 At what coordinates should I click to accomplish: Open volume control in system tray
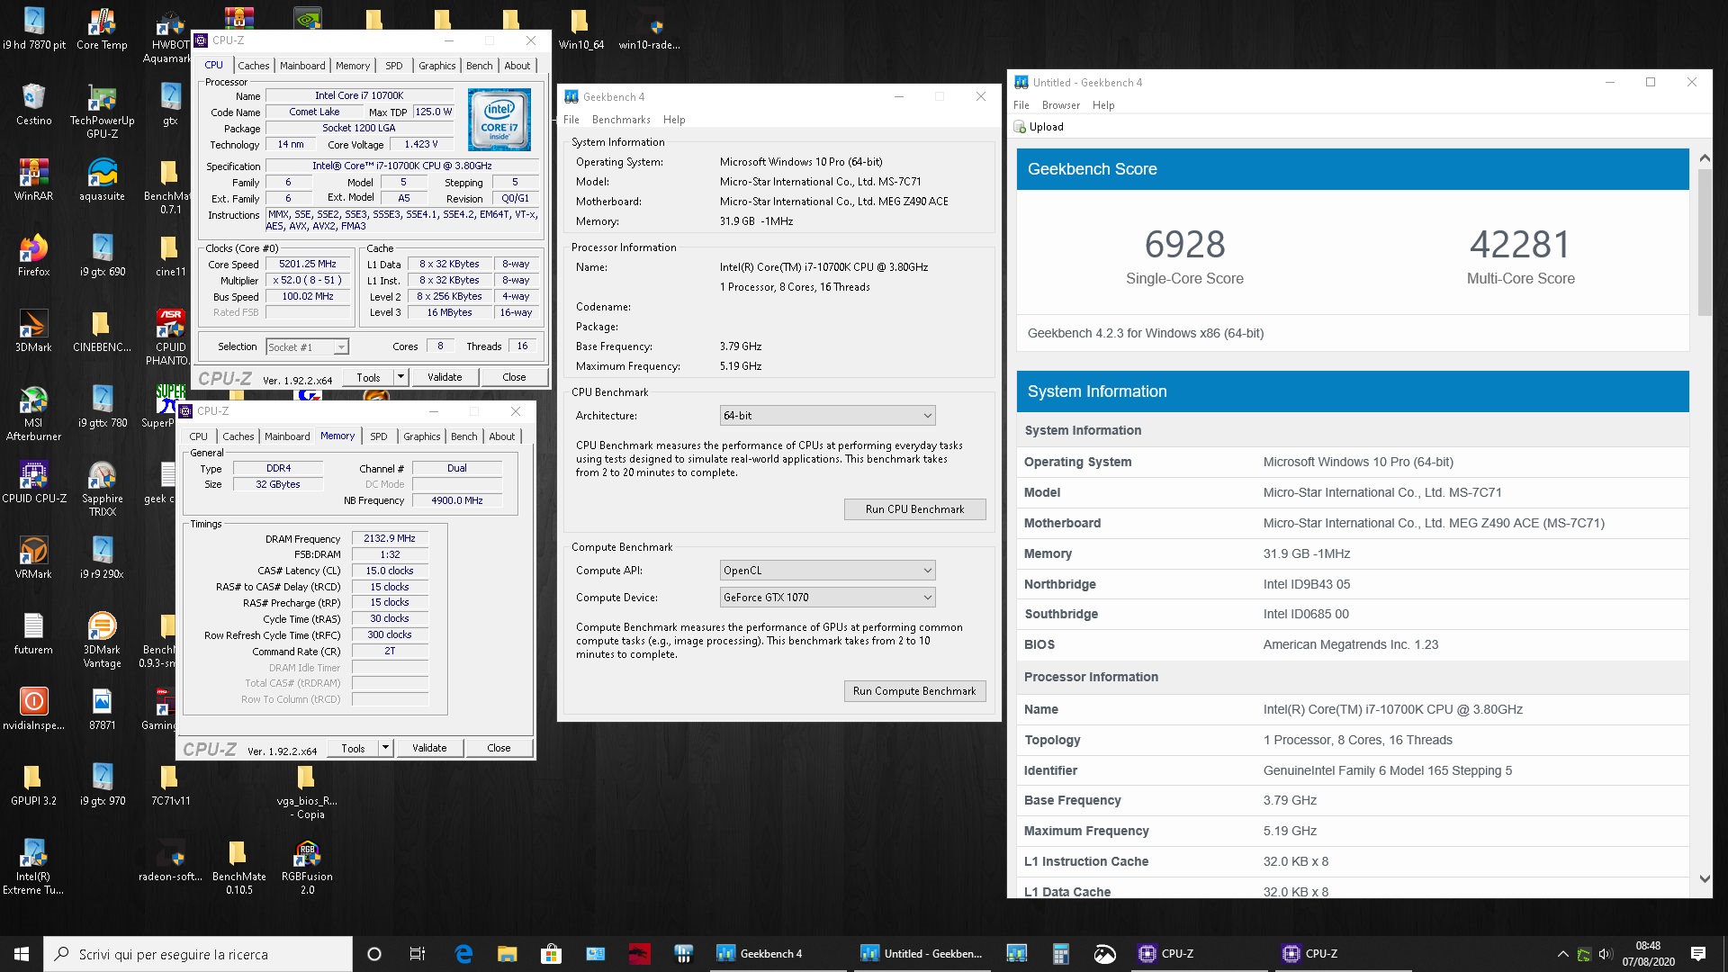tap(1606, 954)
